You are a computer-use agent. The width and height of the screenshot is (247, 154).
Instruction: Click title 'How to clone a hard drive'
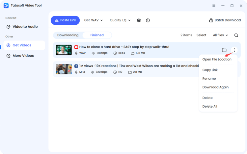124,47
